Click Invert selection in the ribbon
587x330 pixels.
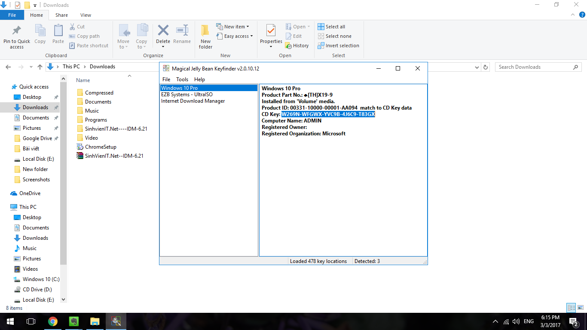pyautogui.click(x=338, y=46)
